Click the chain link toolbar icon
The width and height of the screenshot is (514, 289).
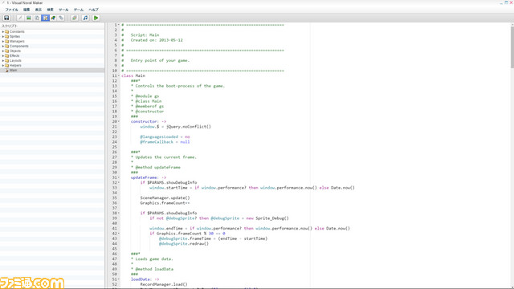(x=61, y=18)
